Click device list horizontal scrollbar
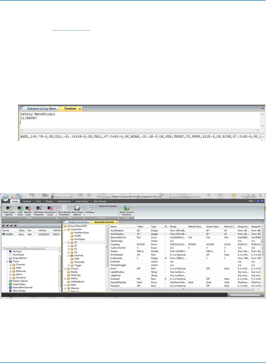This screenshot has width=266, height=363. 31,248
